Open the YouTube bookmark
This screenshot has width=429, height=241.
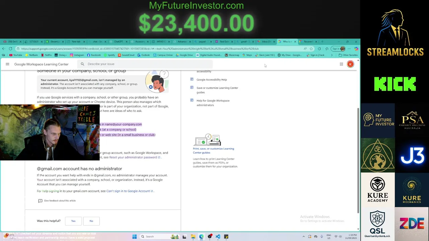pos(16,55)
